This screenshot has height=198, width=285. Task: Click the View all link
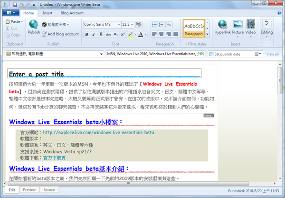tap(272, 54)
